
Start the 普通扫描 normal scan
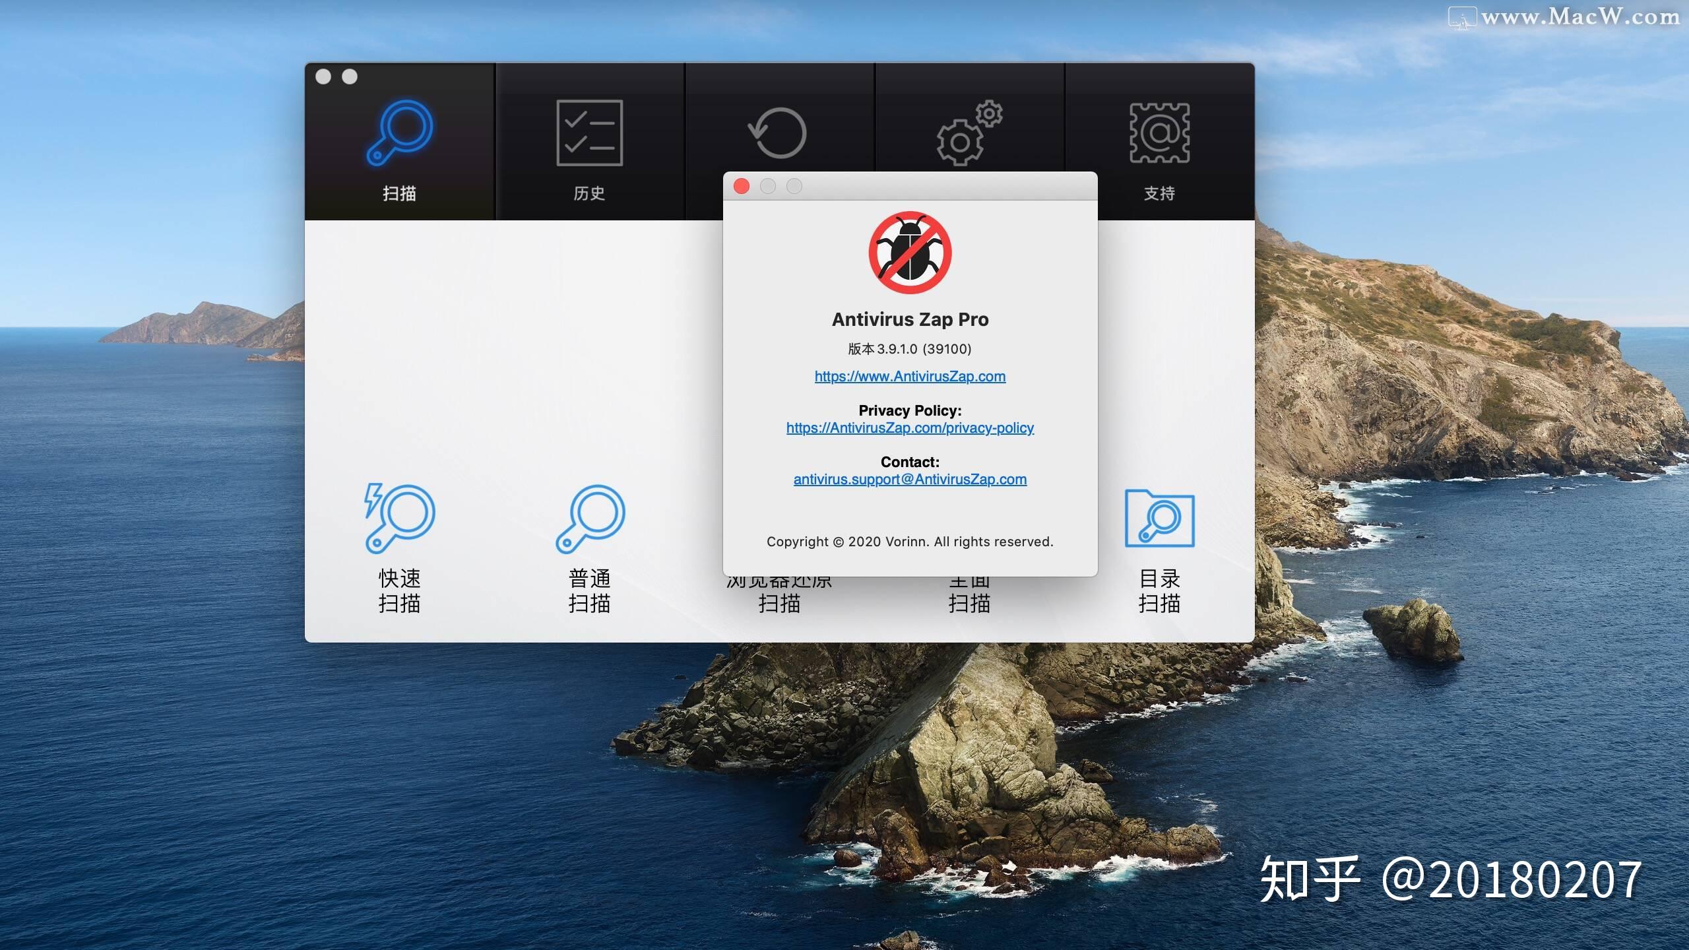pyautogui.click(x=590, y=549)
